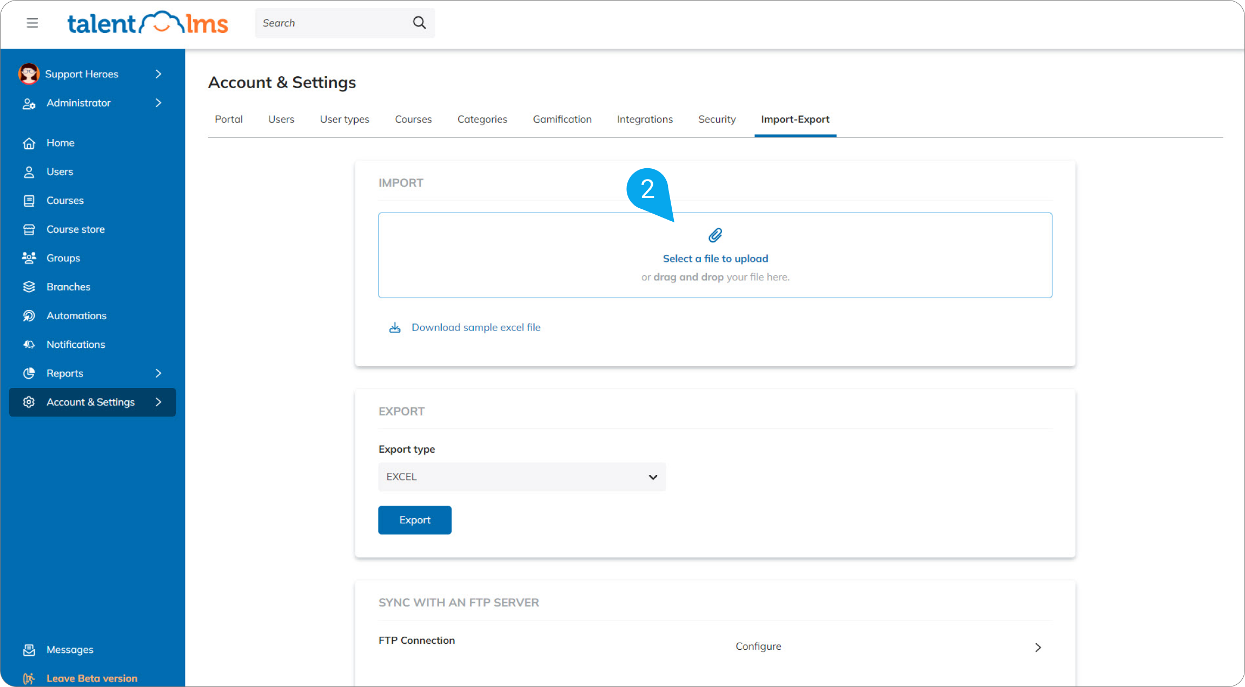Click the paperclip upload icon
Screen dimensions: 1245x687
point(715,235)
